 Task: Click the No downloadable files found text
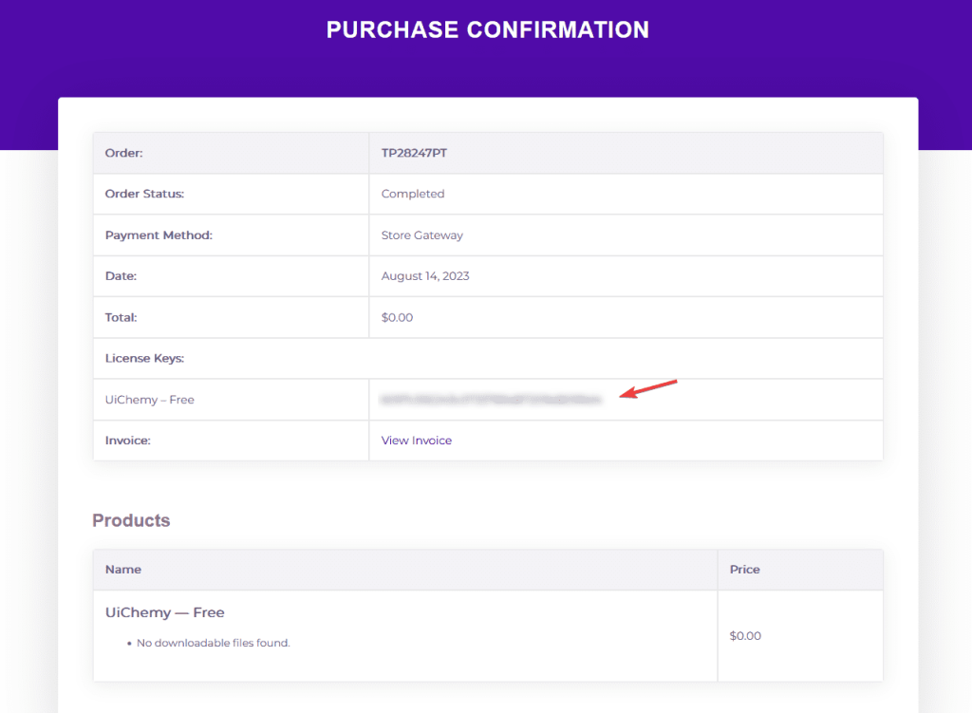click(x=214, y=643)
